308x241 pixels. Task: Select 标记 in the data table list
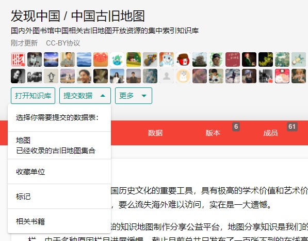click(x=59, y=197)
